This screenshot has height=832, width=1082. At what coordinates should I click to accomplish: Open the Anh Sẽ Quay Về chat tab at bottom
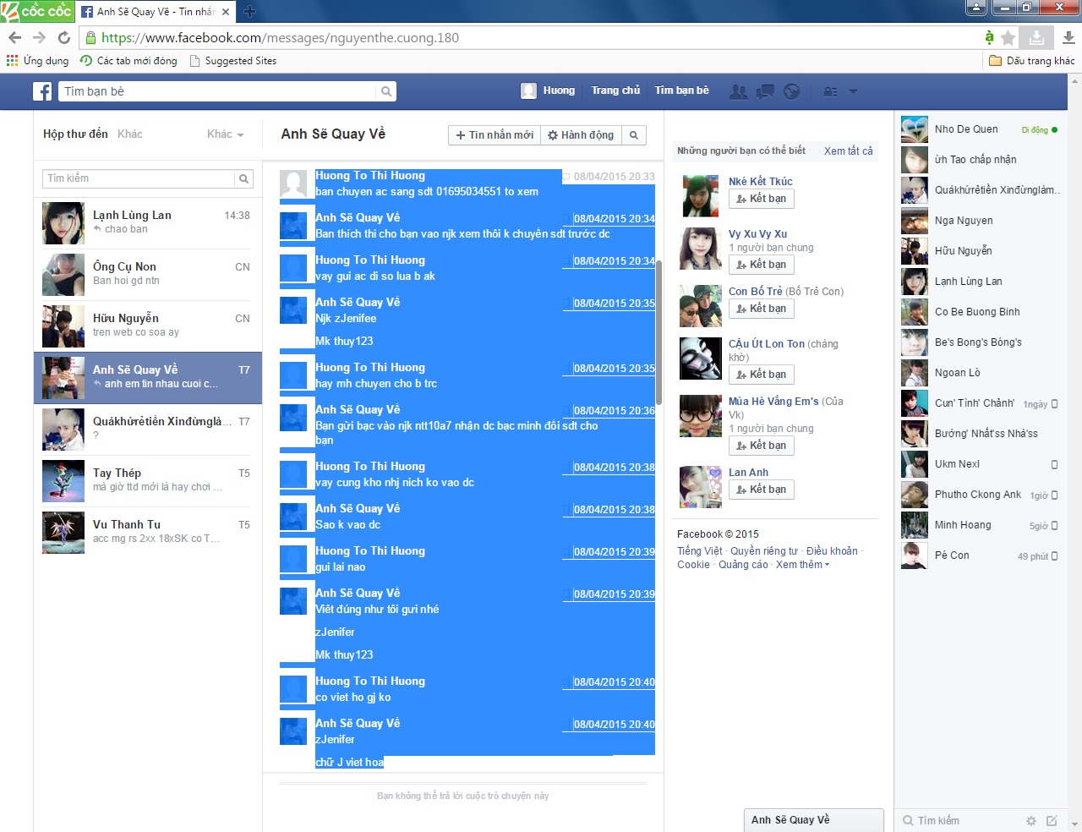(814, 820)
